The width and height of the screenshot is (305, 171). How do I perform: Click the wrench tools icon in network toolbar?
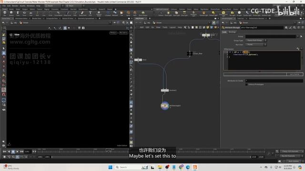click(185, 28)
